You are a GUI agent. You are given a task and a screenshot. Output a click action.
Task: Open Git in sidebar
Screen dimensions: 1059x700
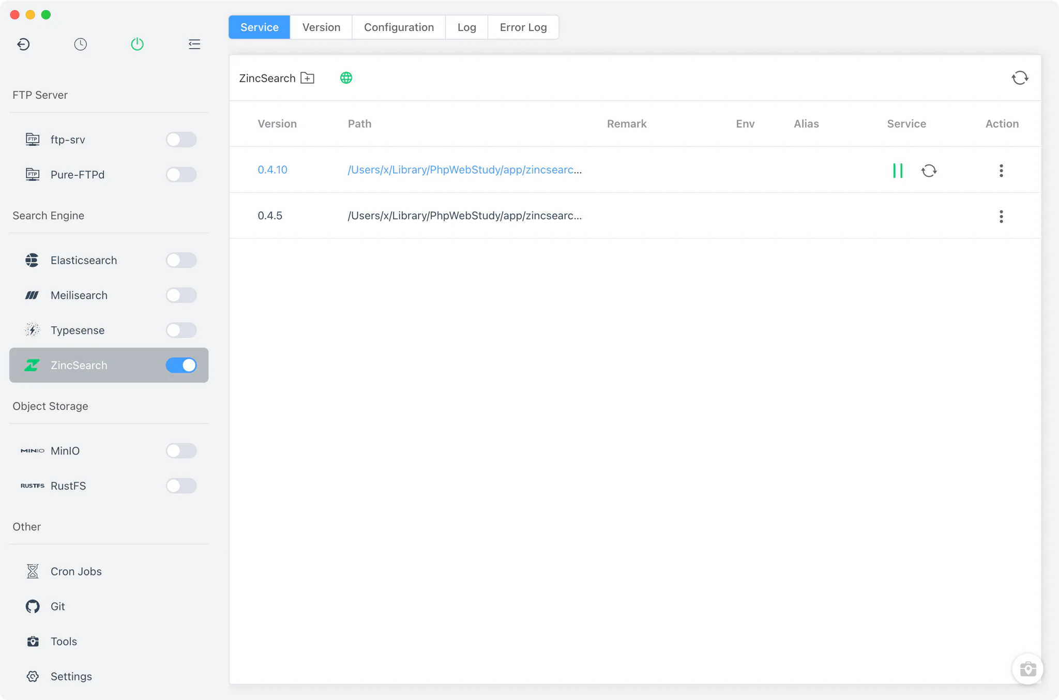[x=109, y=606]
